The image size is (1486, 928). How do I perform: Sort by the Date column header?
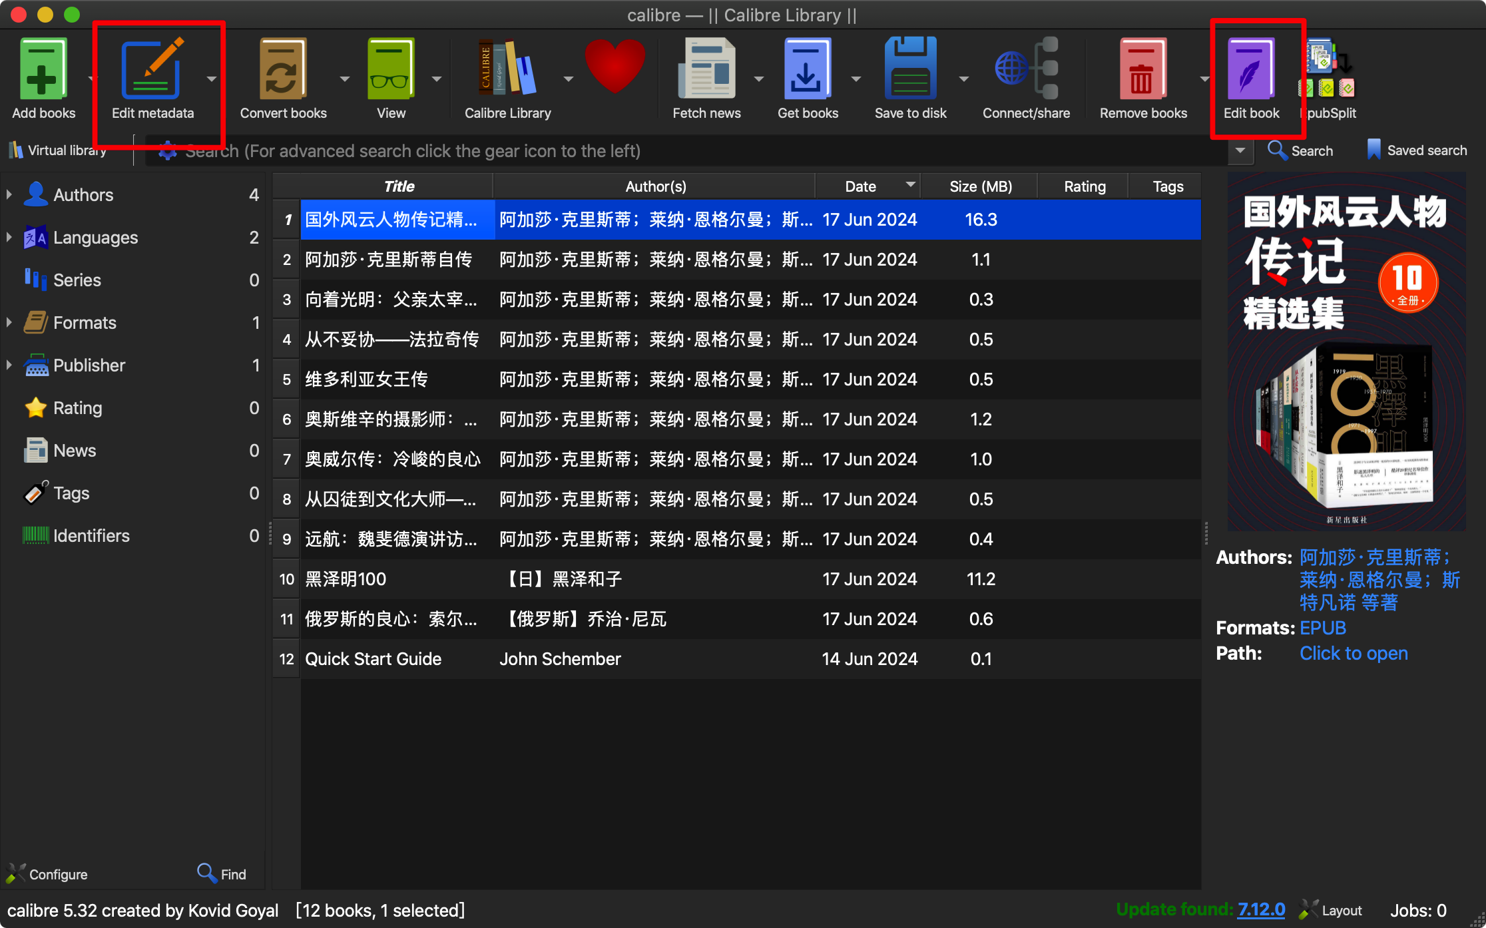[x=860, y=186]
